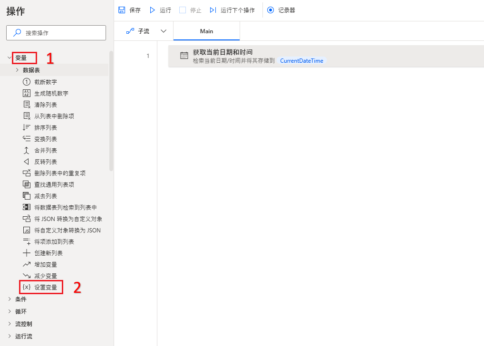Click the 查找通用列表项 icon
The height and width of the screenshot is (346, 484).
[x=27, y=184]
